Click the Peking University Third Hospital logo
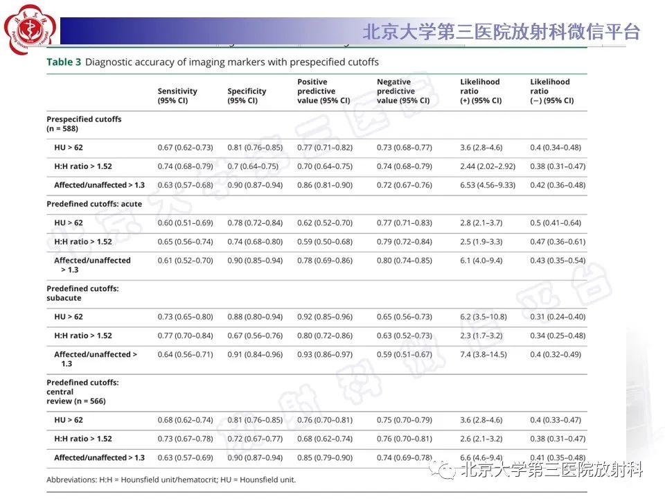Viewport: 665px width, 499px height. tap(30, 30)
